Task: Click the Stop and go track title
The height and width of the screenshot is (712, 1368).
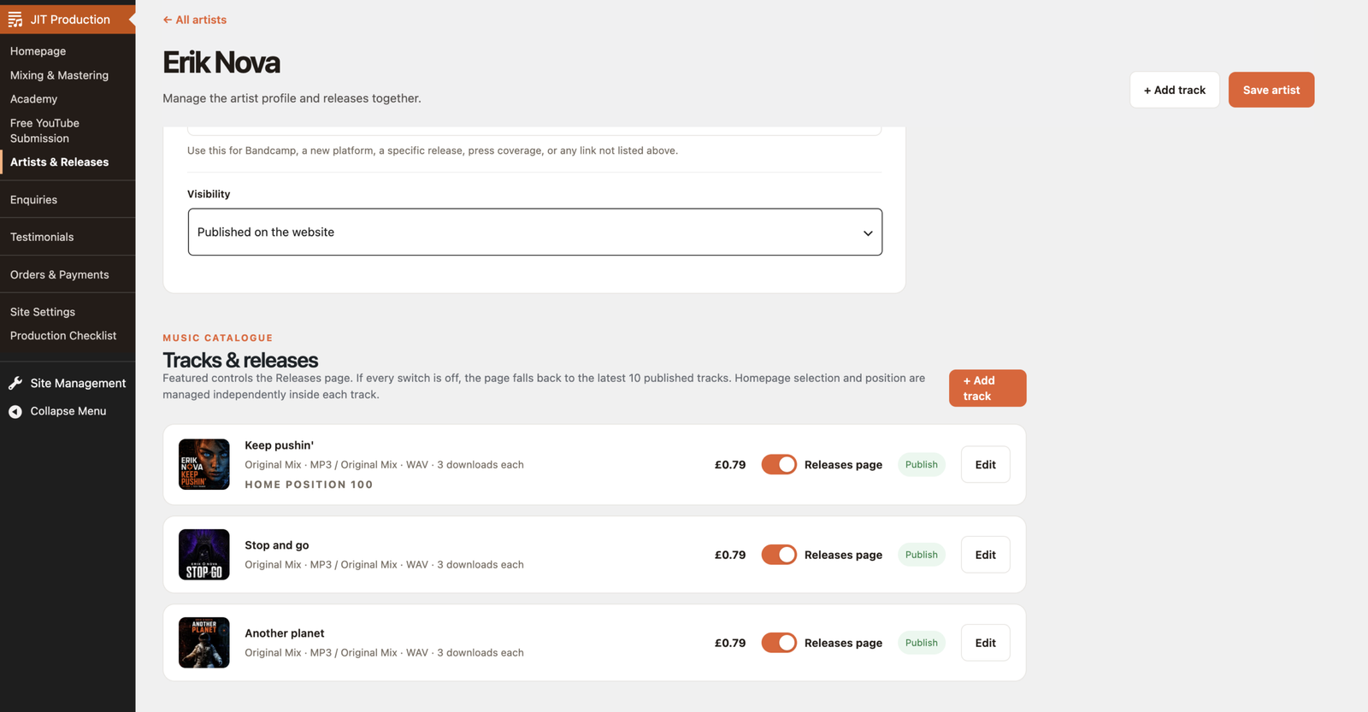Action: click(x=277, y=545)
